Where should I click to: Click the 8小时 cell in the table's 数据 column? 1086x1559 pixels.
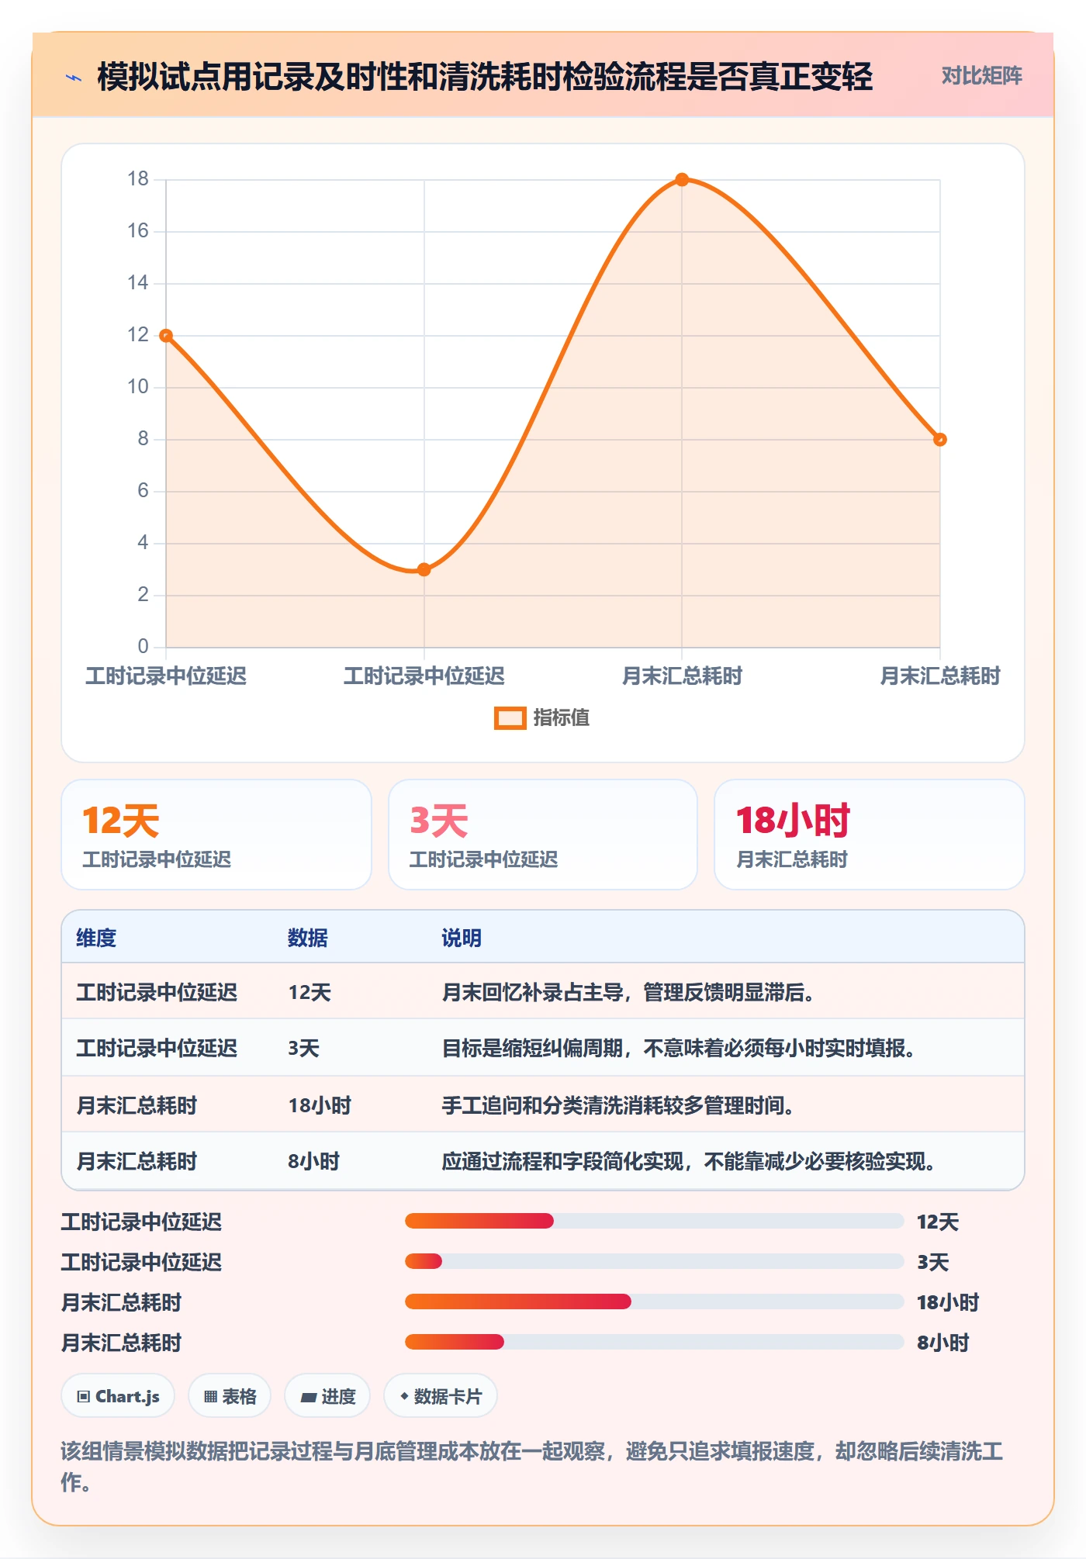(314, 1162)
